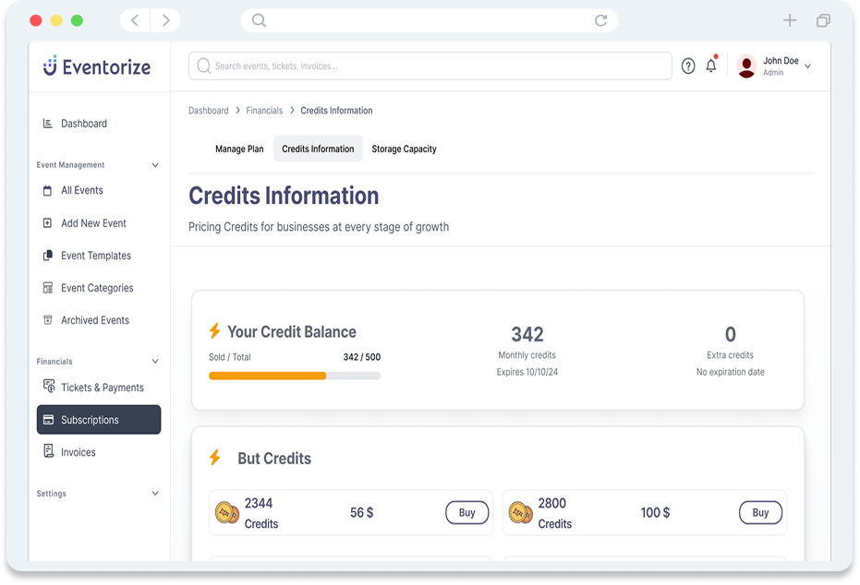This screenshot has height=585, width=860.
Task: Buy the 2800 credits package
Action: point(760,513)
